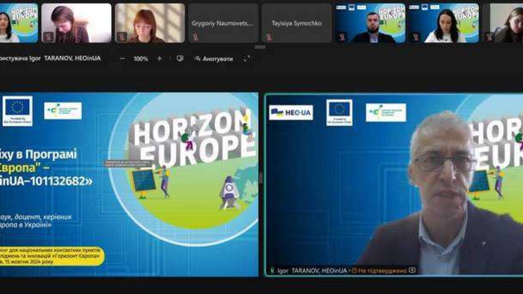Viewport: 523px width, 294px height.
Task: Select Tayisiya Symochko participant tile
Action: [x=297, y=23]
